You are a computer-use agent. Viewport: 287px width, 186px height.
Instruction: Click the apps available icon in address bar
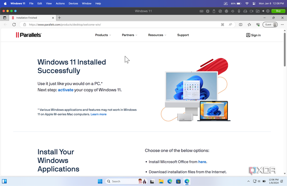coord(222,25)
